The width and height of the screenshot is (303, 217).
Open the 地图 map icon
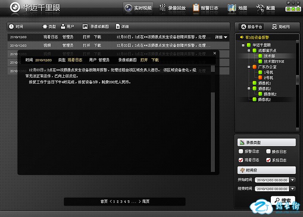tap(232, 8)
